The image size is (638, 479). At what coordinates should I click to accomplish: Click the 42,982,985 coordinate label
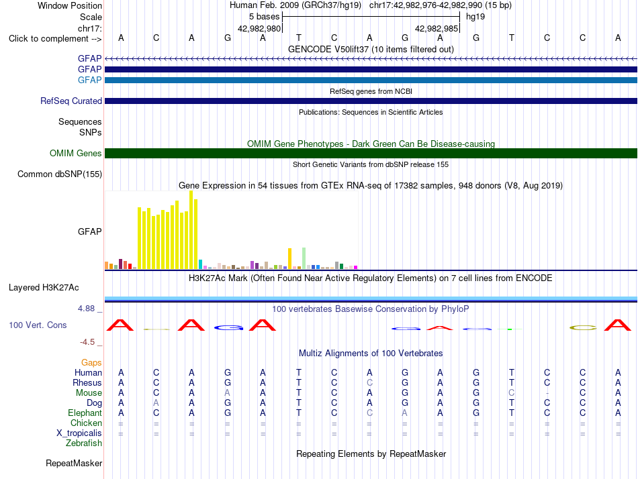coord(437,28)
